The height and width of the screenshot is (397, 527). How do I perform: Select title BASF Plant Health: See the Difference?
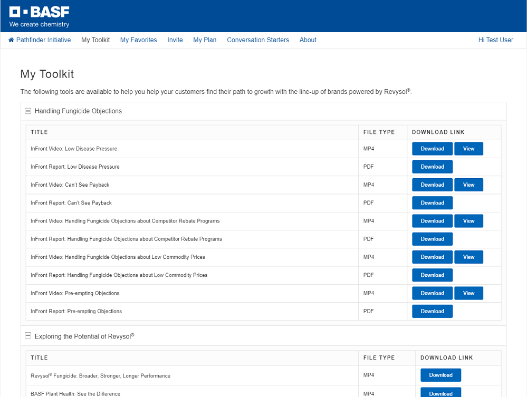coord(75,394)
